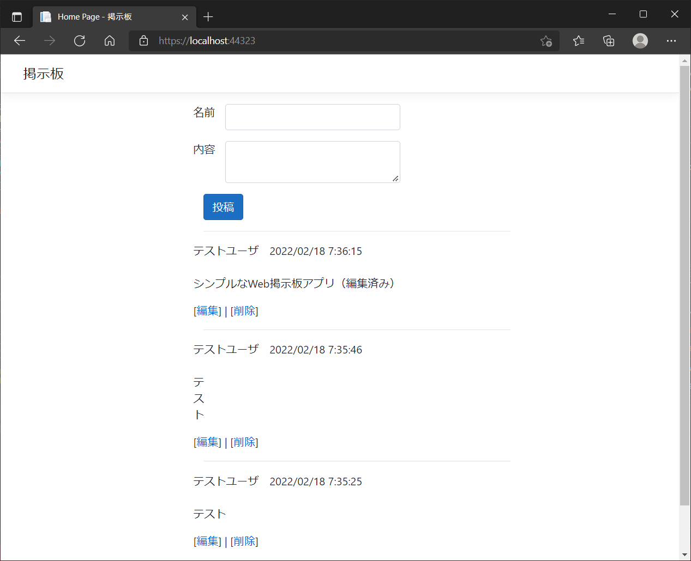Click inside the 内容 text area

tap(313, 161)
